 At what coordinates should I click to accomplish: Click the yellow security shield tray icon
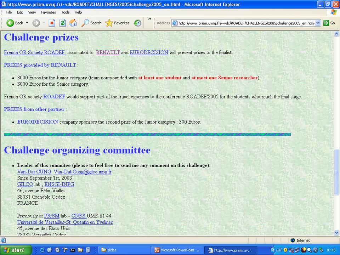pos(285,250)
